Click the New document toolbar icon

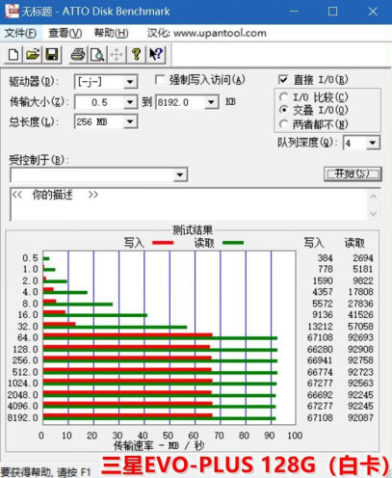point(13,54)
